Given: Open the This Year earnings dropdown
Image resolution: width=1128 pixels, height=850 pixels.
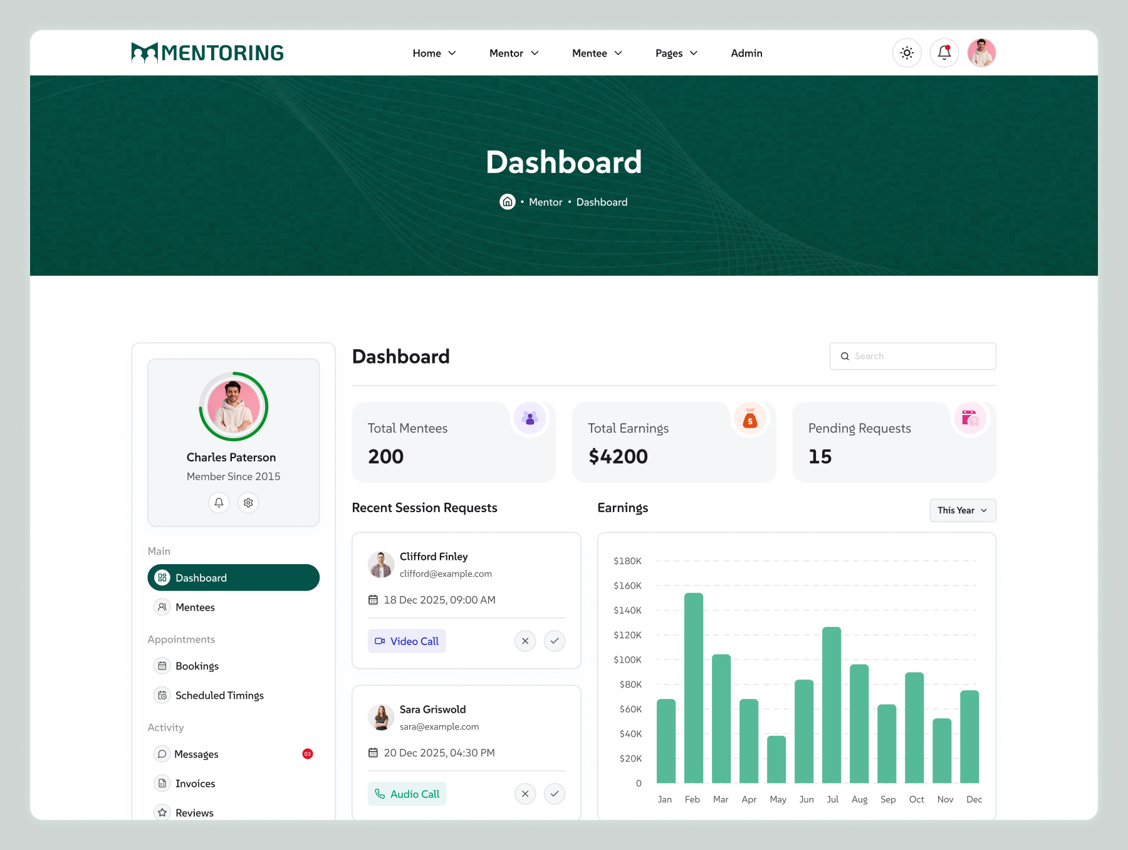Looking at the screenshot, I should (962, 510).
